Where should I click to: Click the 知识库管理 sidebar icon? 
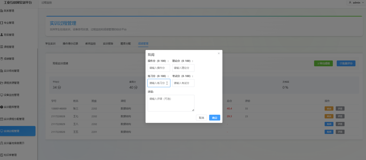(2, 155)
